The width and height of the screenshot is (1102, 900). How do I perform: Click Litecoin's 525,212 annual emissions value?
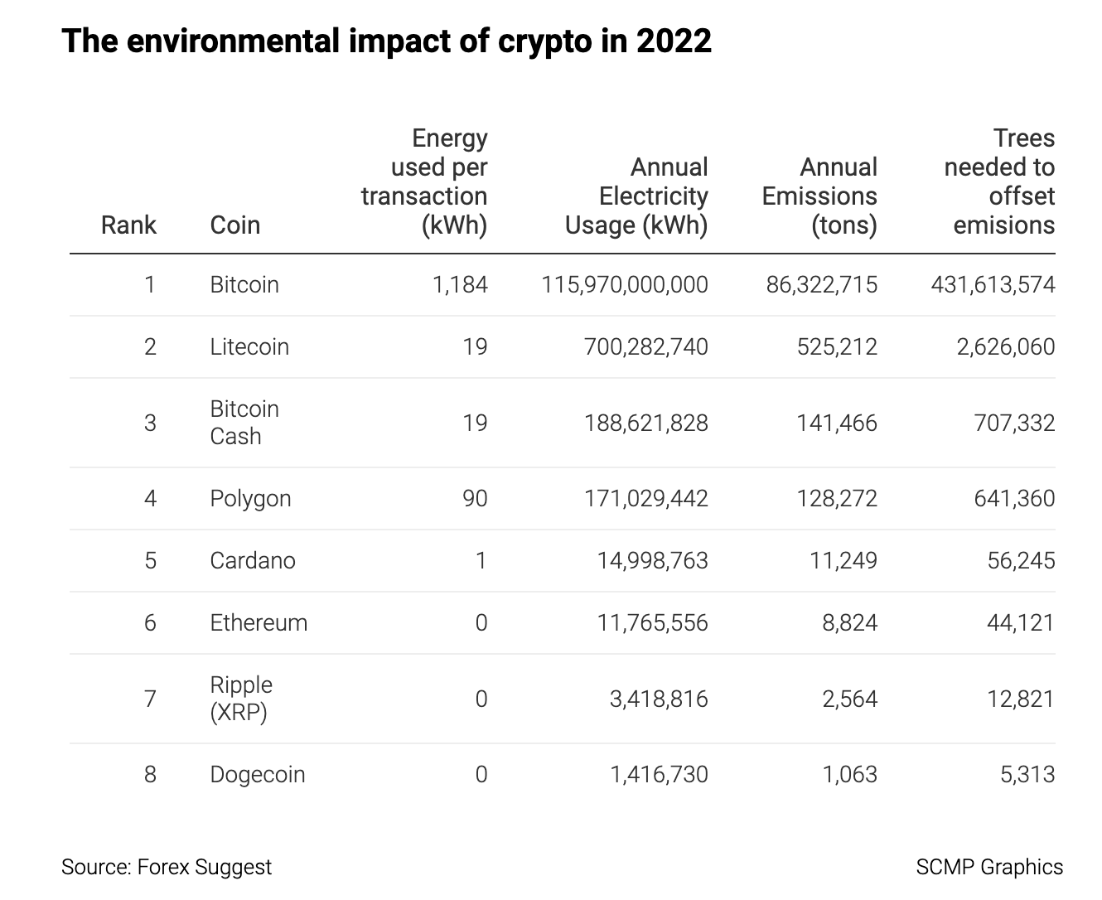pos(837,346)
